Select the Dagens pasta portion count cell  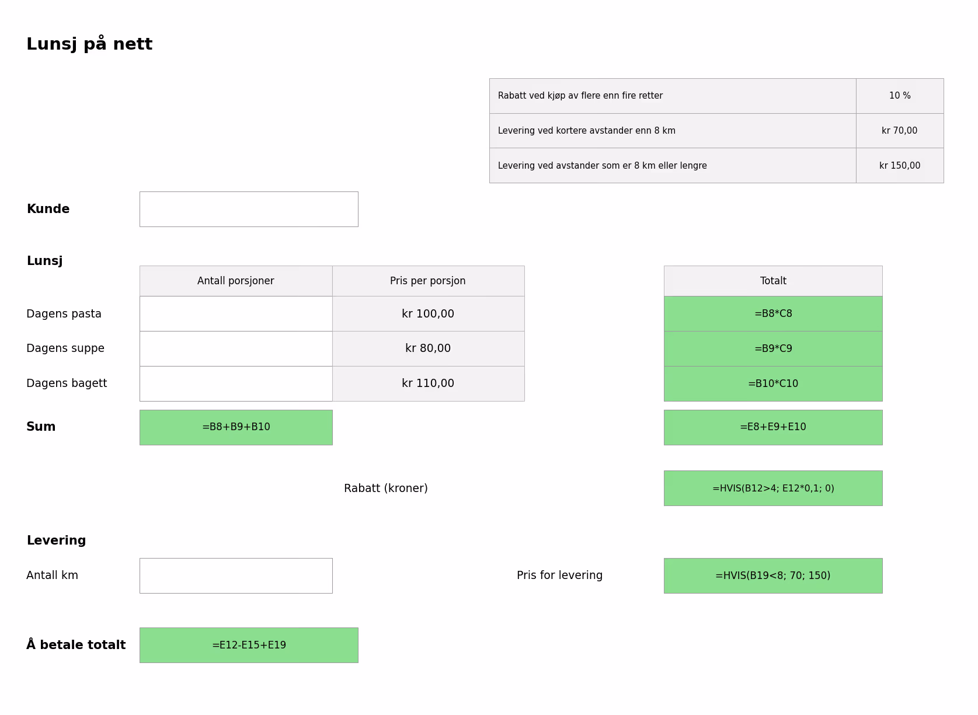[236, 313]
